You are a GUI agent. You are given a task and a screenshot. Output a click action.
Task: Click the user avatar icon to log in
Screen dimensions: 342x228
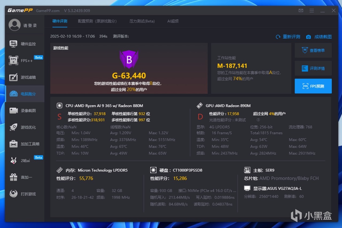(x=14, y=25)
